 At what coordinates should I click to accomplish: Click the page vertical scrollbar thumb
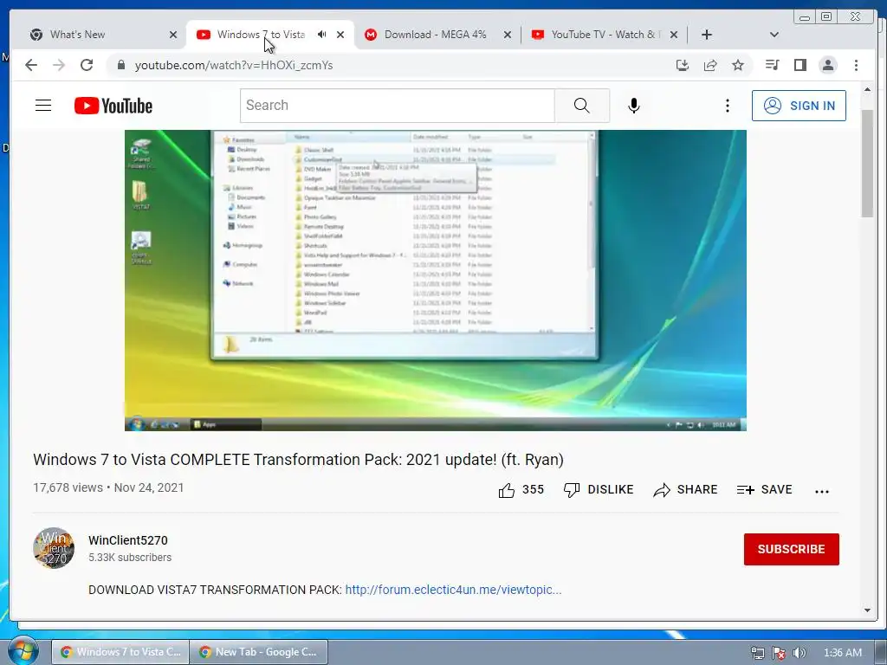(x=867, y=164)
